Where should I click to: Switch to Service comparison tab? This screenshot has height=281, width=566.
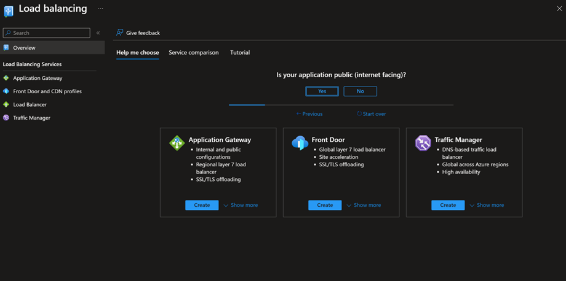193,53
